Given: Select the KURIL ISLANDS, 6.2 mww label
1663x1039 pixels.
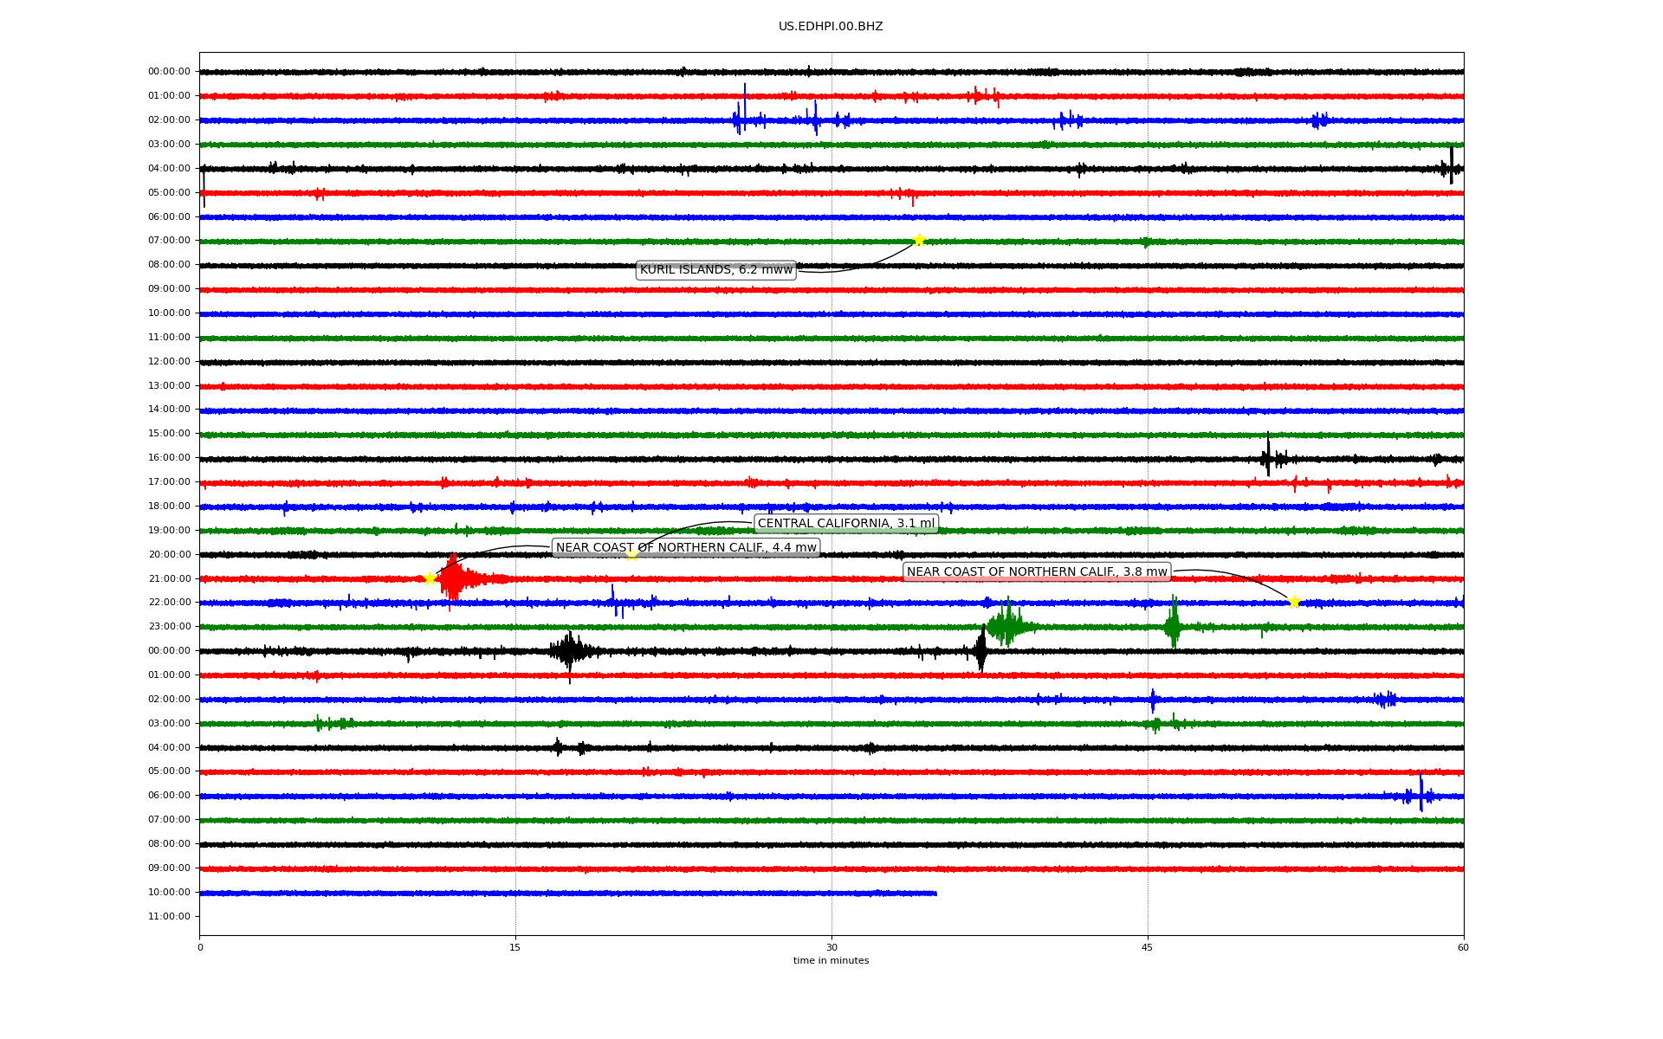Looking at the screenshot, I should (715, 270).
